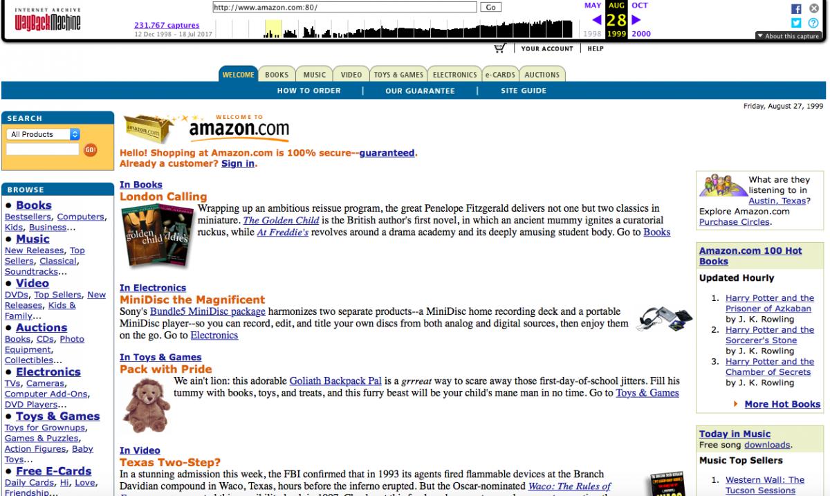
Task: Open Goliath Backpack Pal link
Action: tap(335, 381)
